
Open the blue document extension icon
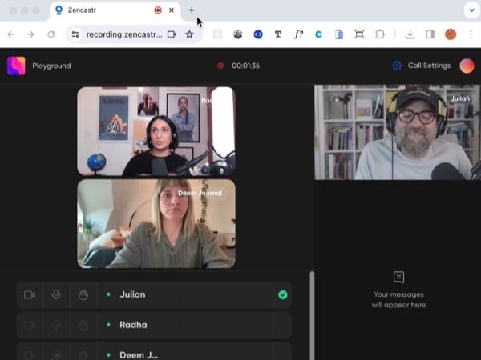[x=339, y=34]
